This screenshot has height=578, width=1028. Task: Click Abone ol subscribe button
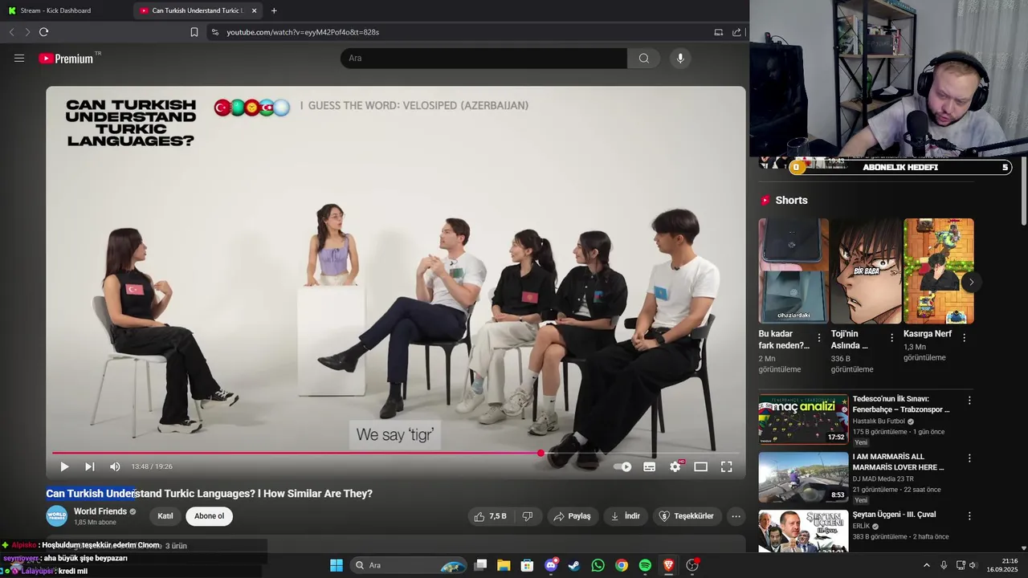coord(209,516)
